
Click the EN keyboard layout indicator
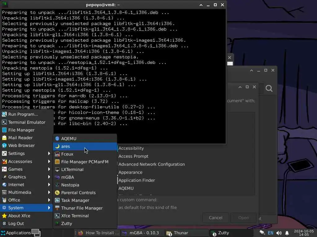click(270, 233)
